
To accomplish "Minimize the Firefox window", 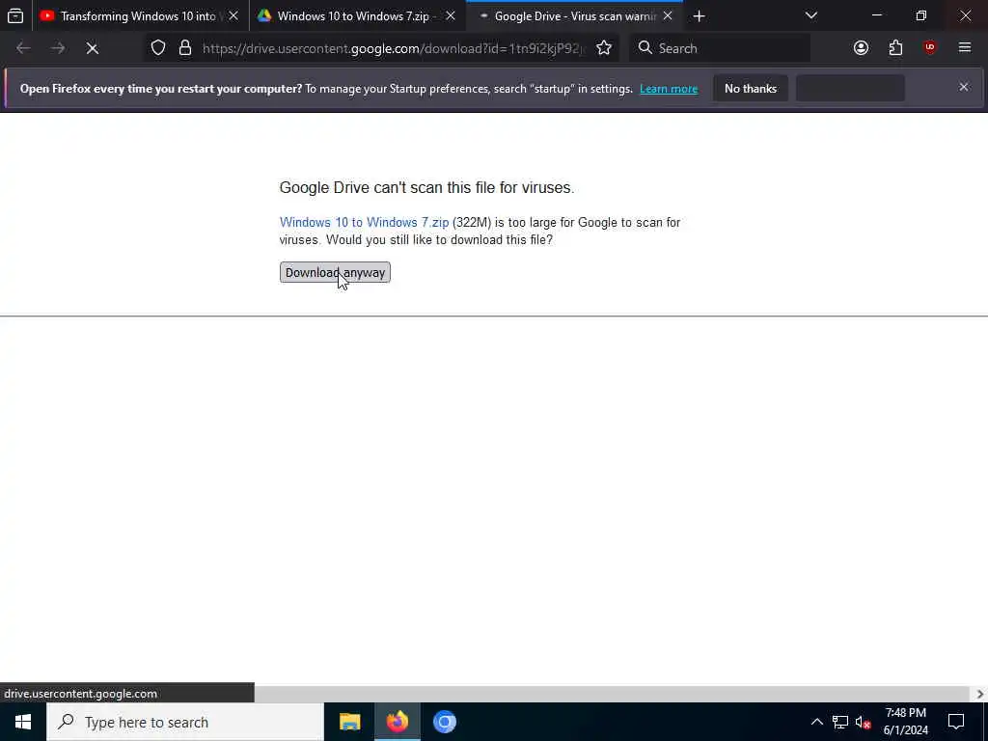I will [876, 15].
